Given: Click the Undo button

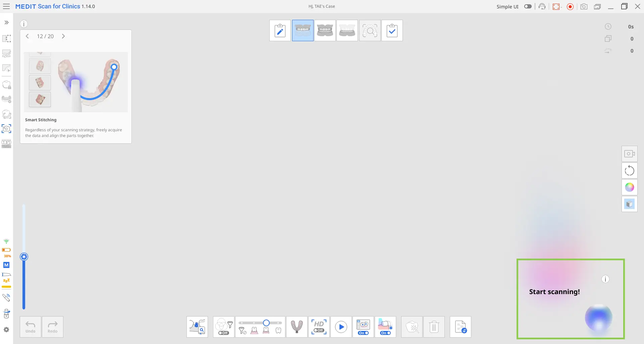Looking at the screenshot, I should 31,327.
